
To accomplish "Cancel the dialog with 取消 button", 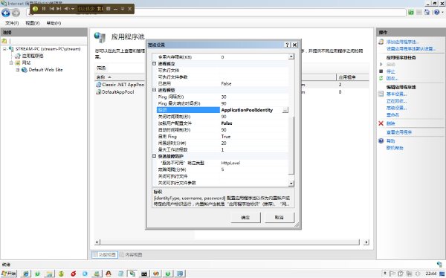I will [279, 217].
